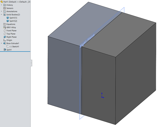Select the 'Part1 (Default)' root label
This screenshot has height=127, width=157.
10,2
